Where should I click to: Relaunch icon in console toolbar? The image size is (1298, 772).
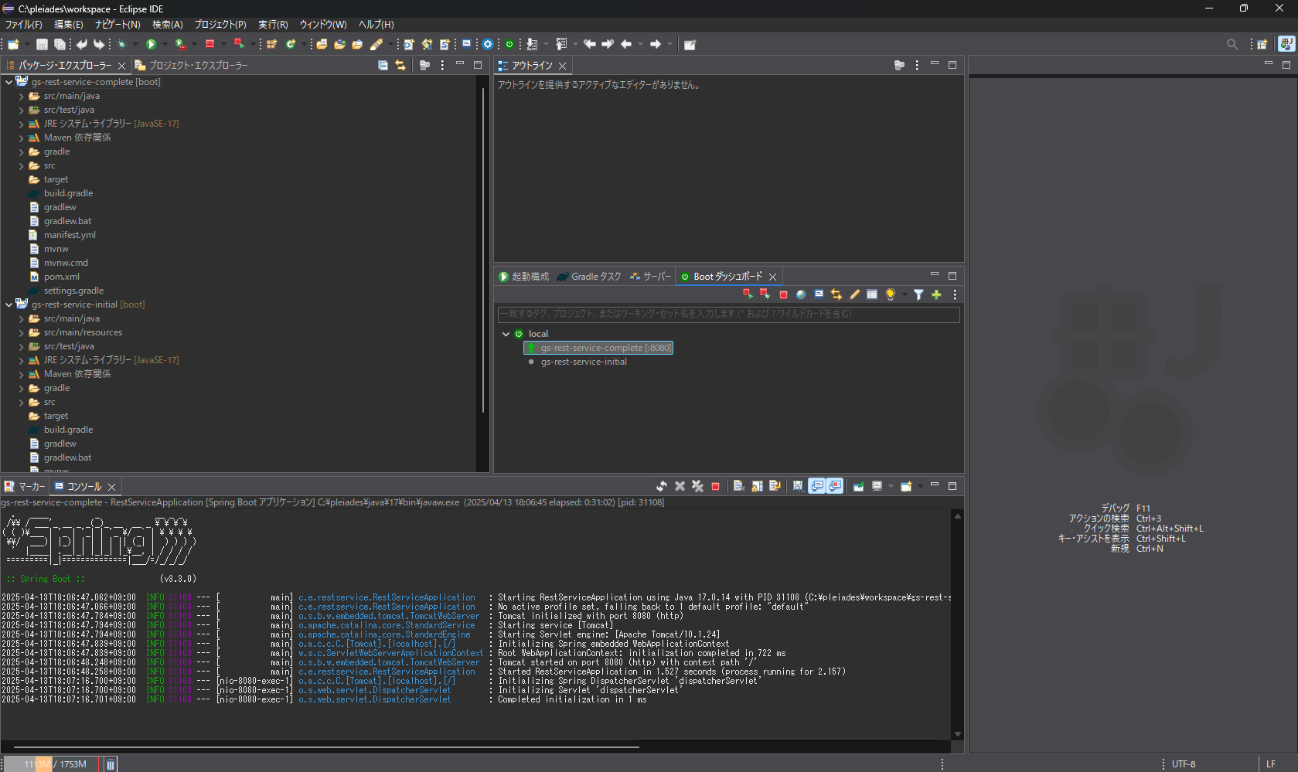662,486
